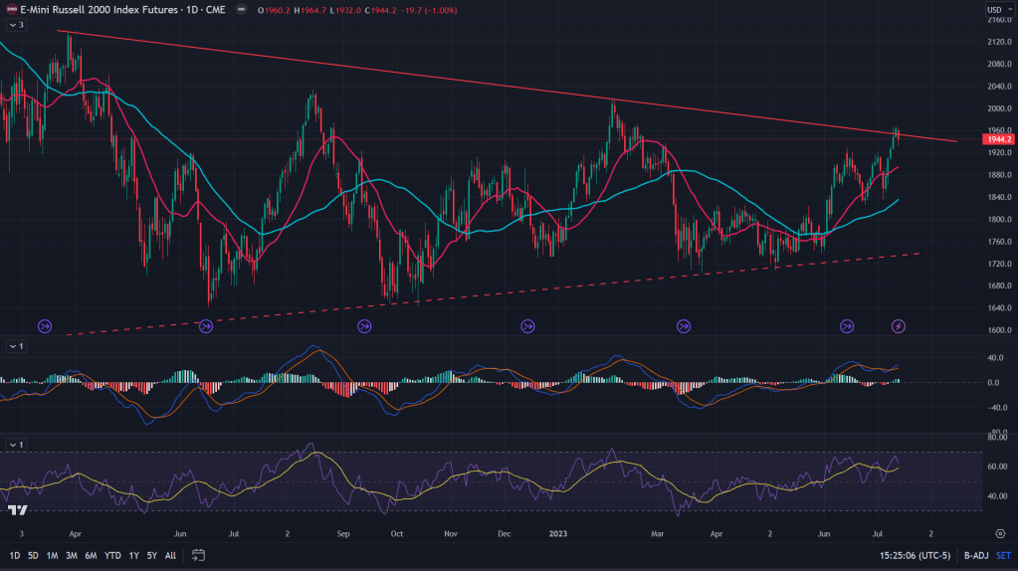The width and height of the screenshot is (1018, 571).
Task: Click the All date range button
Action: pyautogui.click(x=170, y=555)
